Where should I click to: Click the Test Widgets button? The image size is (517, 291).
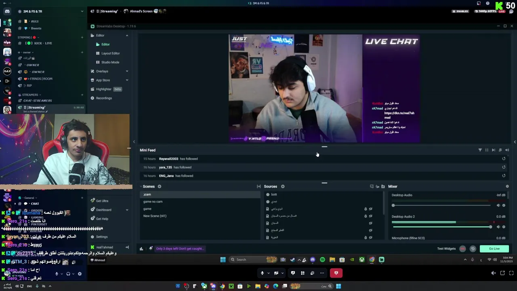[x=446, y=249]
